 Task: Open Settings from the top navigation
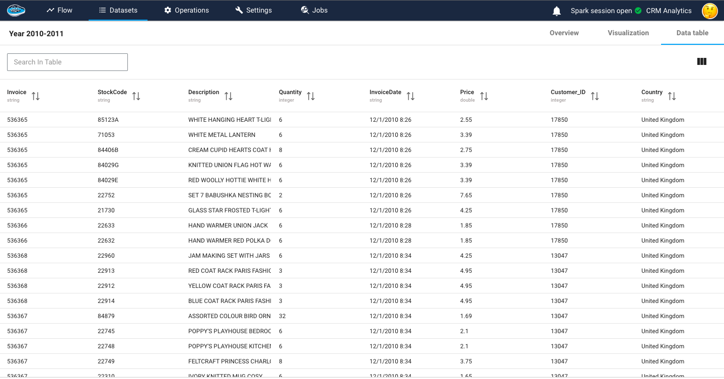[253, 10]
